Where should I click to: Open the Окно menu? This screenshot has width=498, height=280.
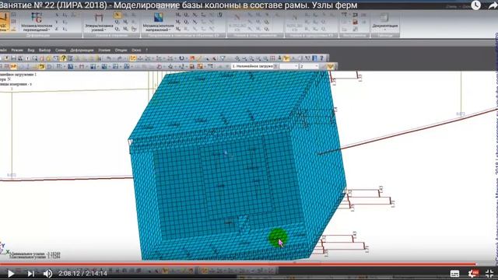click(x=136, y=50)
